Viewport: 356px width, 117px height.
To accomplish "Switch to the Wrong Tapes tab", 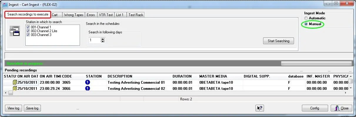I will pos(73,15).
